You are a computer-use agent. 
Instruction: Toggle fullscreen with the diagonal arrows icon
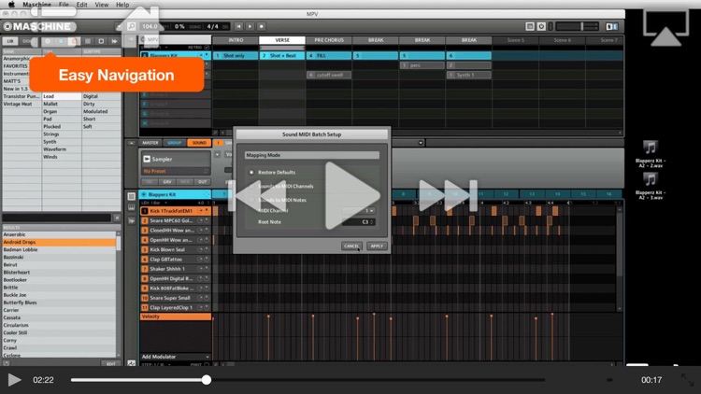687,380
